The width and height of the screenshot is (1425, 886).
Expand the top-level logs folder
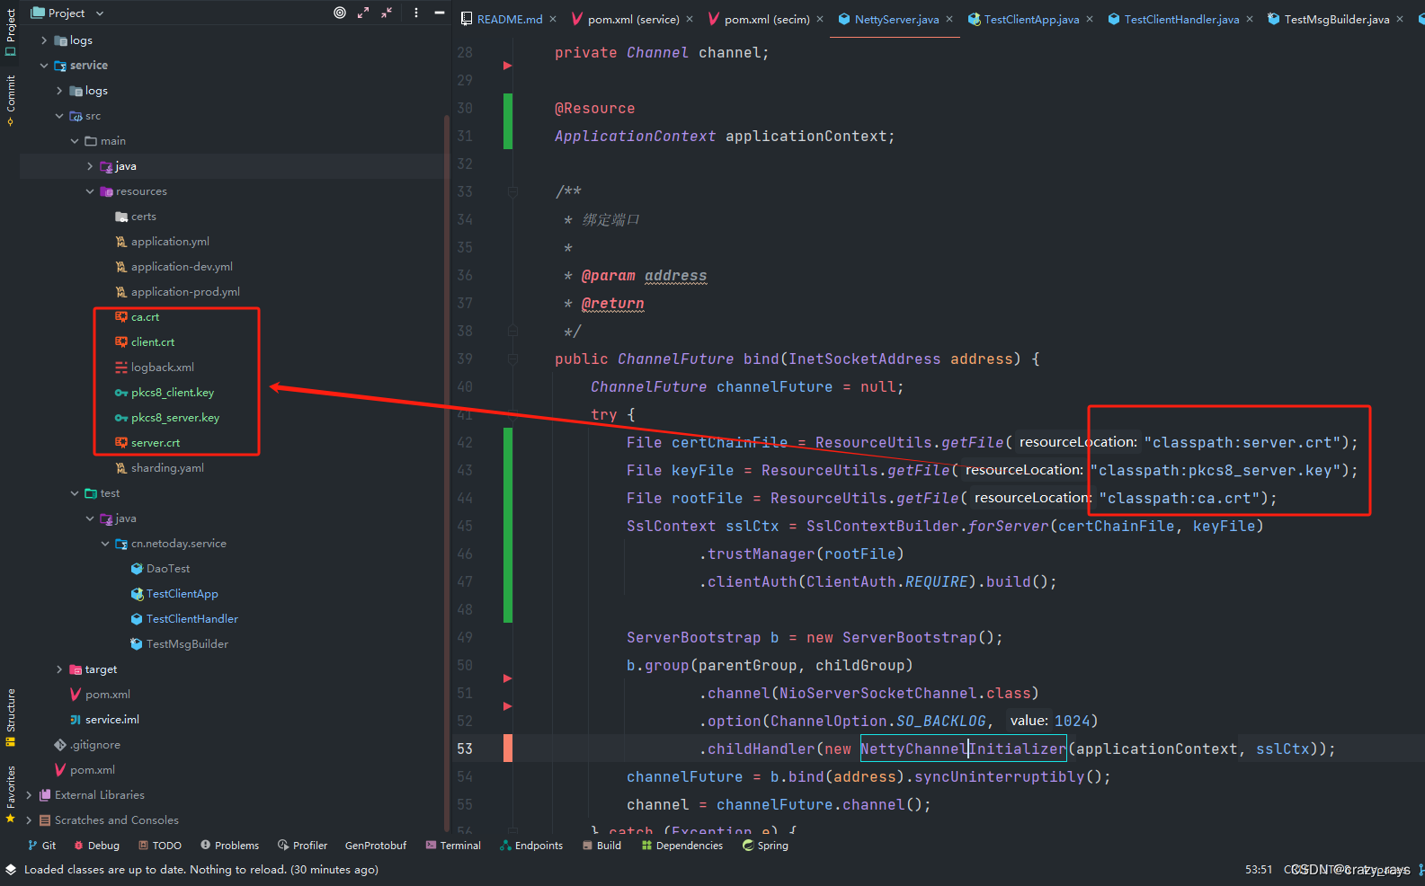(44, 40)
